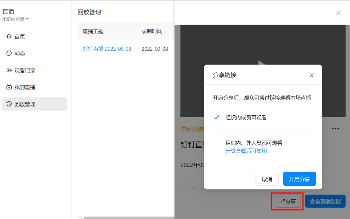Click the scroll-left arrow of horizontal scrollbar
Screen dimensions: 350x219
(80, 218)
